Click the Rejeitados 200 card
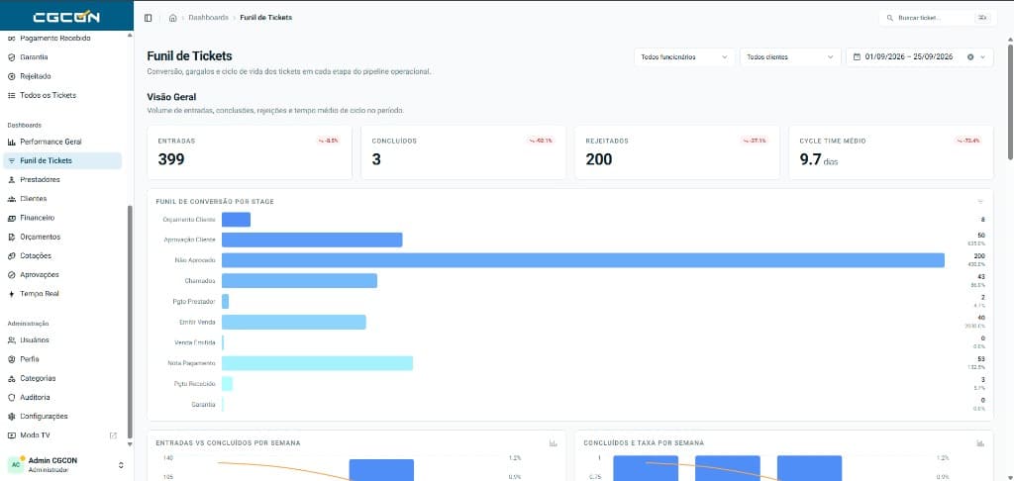Image resolution: width=1014 pixels, height=481 pixels. pos(677,152)
